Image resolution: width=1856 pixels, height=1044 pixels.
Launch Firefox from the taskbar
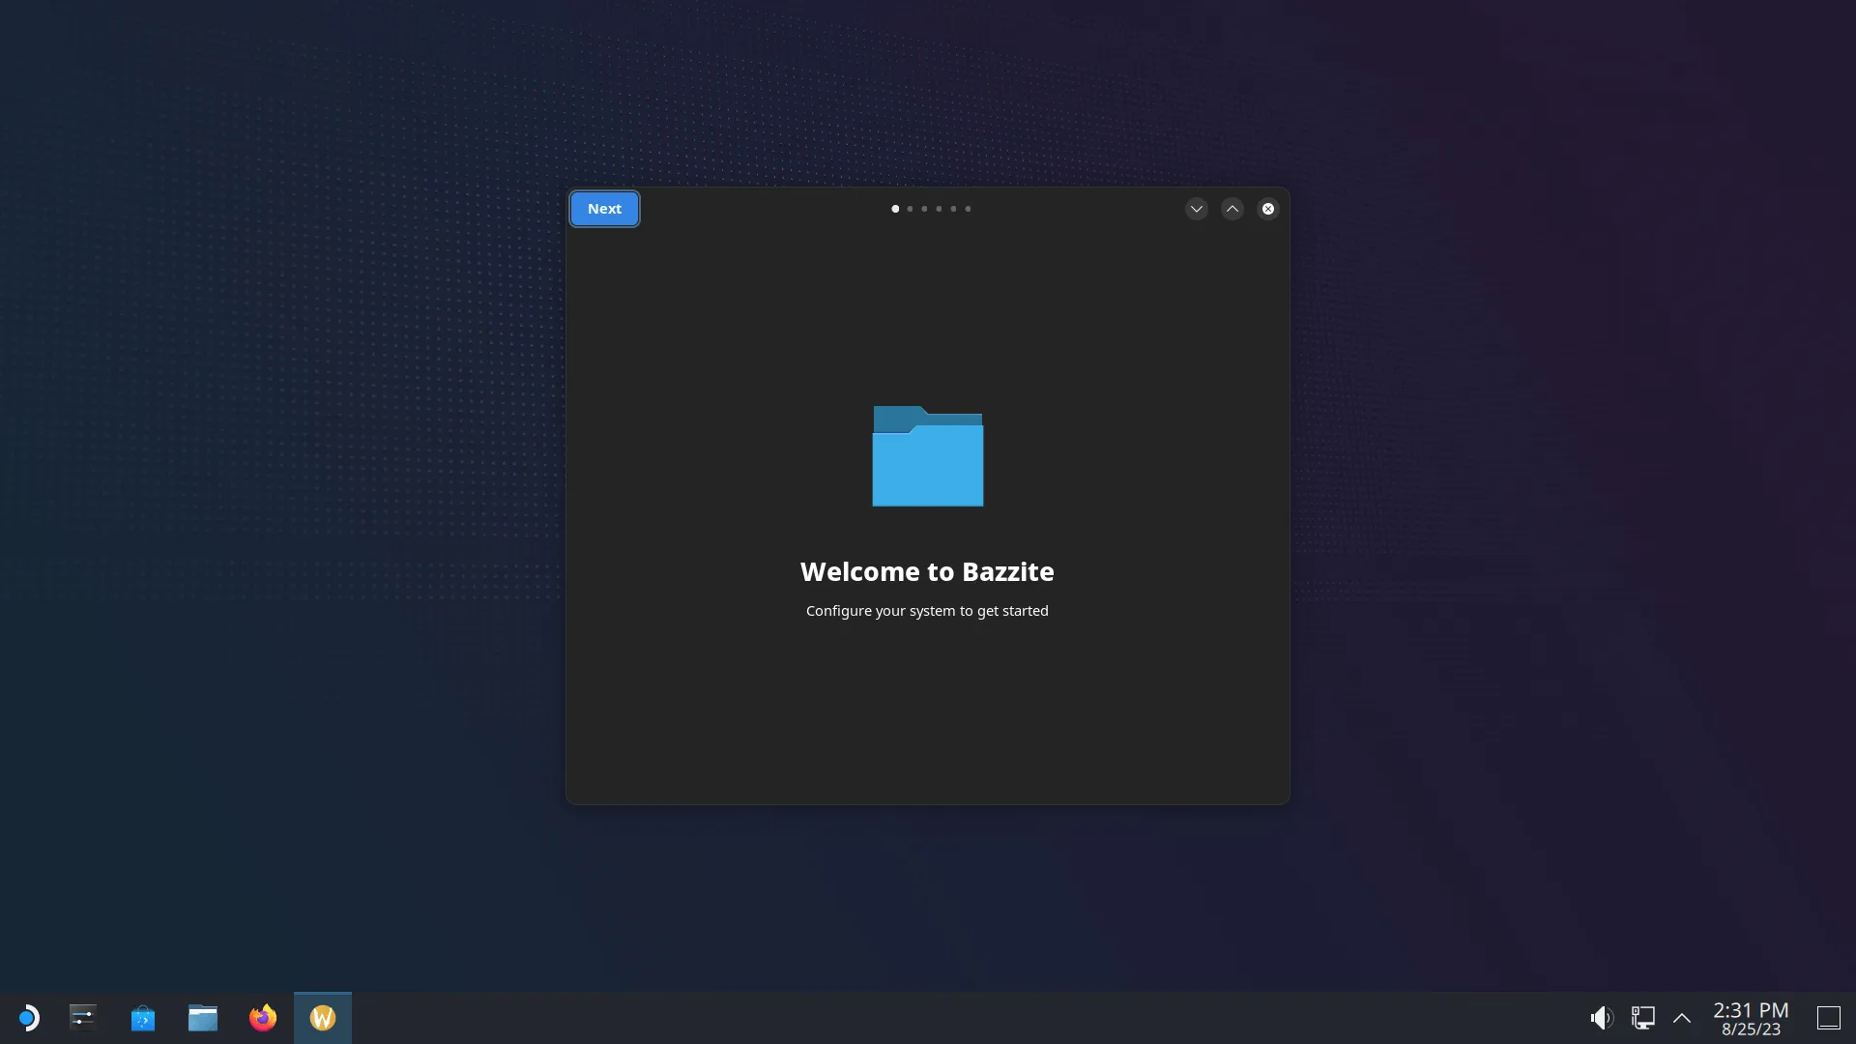click(263, 1018)
